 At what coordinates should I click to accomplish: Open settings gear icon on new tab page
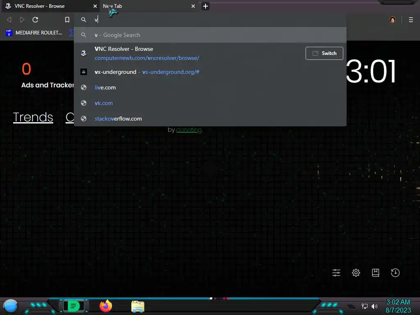(356, 273)
